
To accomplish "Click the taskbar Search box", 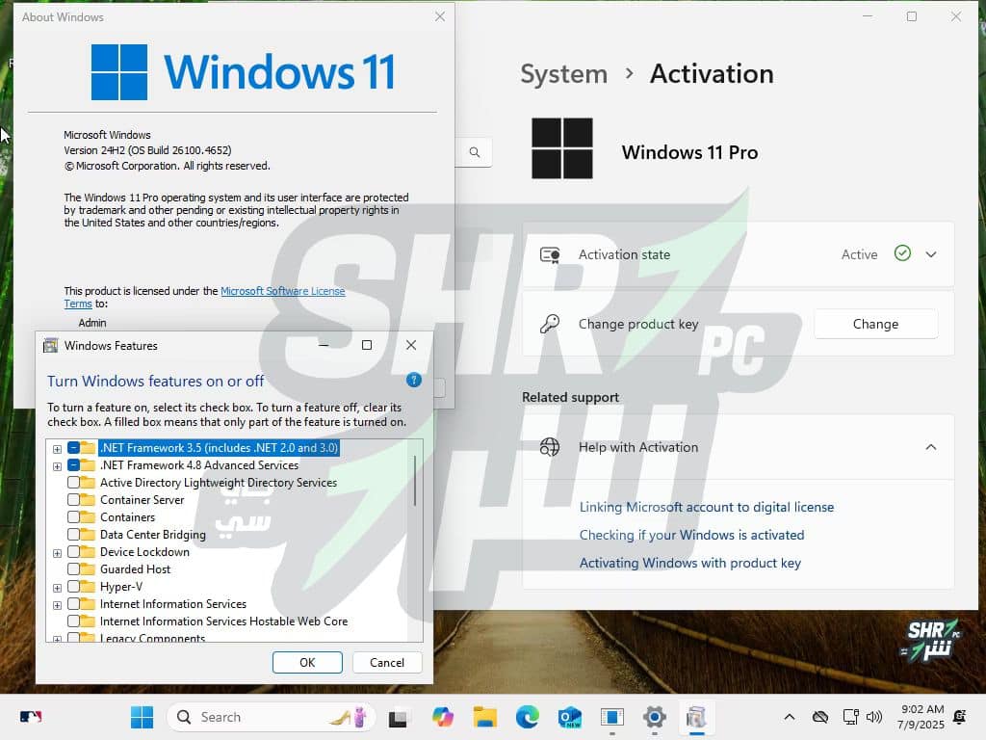I will [x=271, y=717].
